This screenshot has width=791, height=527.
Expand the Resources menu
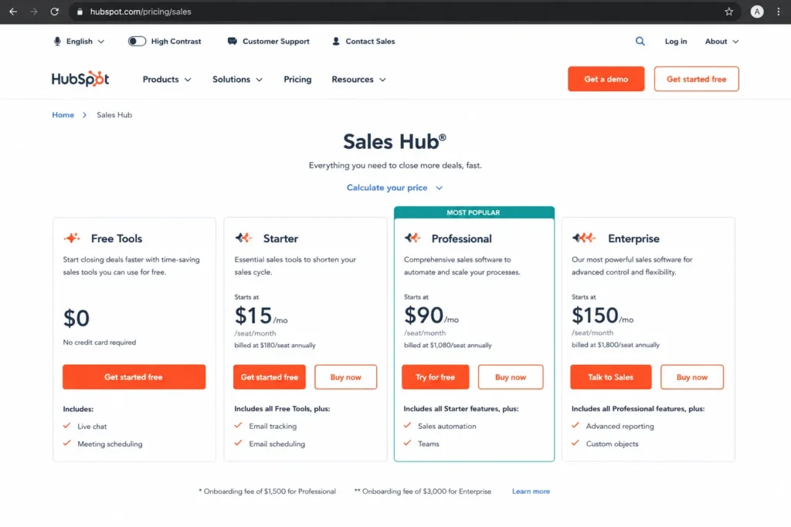358,79
